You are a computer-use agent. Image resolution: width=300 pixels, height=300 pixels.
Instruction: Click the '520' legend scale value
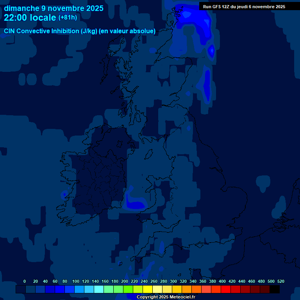point(280,281)
